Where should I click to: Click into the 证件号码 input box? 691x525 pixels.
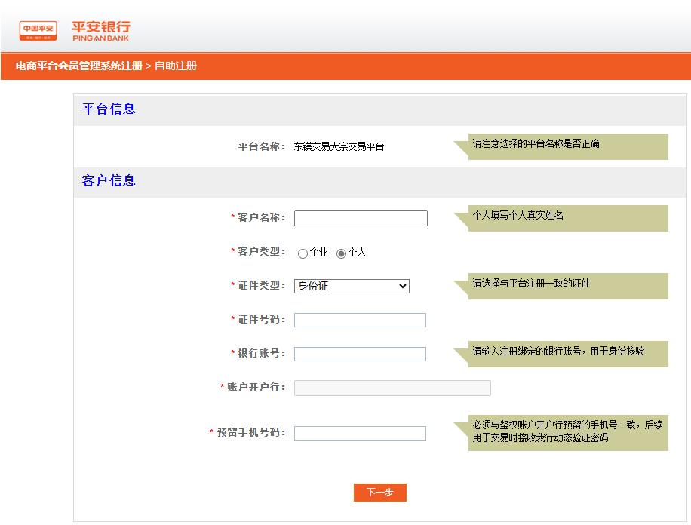coord(360,320)
